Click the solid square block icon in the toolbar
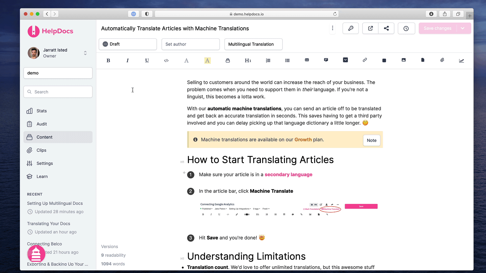 pos(384,60)
